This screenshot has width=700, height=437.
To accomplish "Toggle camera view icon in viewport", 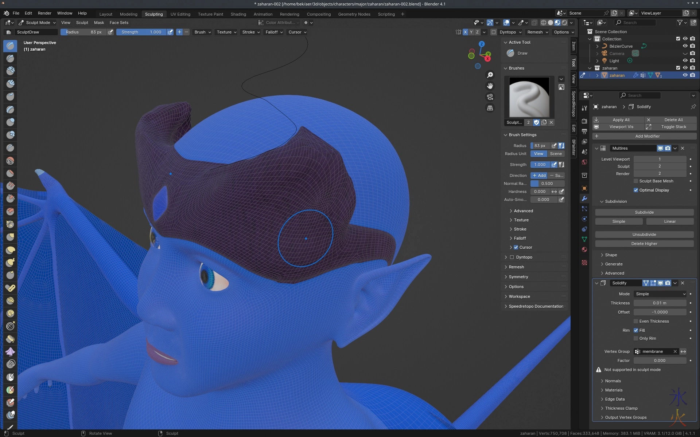I will (x=490, y=97).
